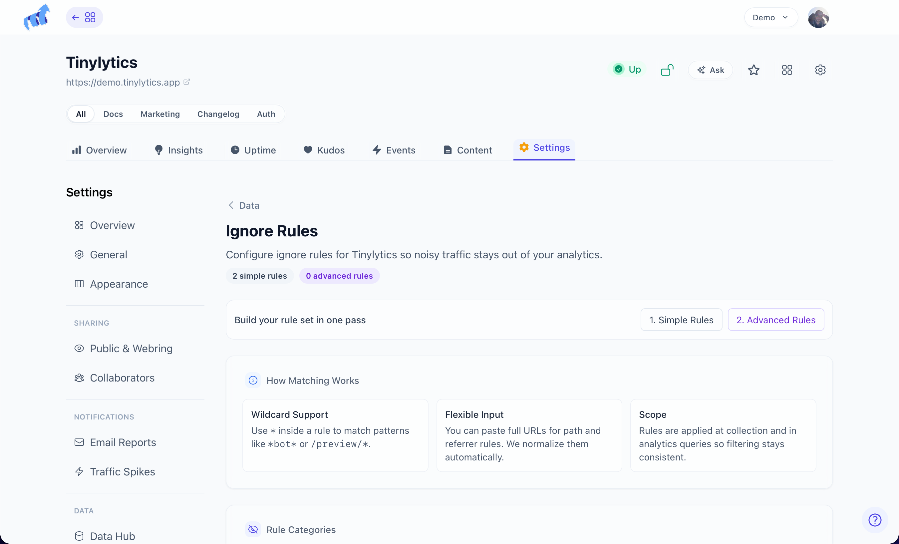Open Email Reports settings
Screen dimensions: 899x544
pyautogui.click(x=115, y=442)
